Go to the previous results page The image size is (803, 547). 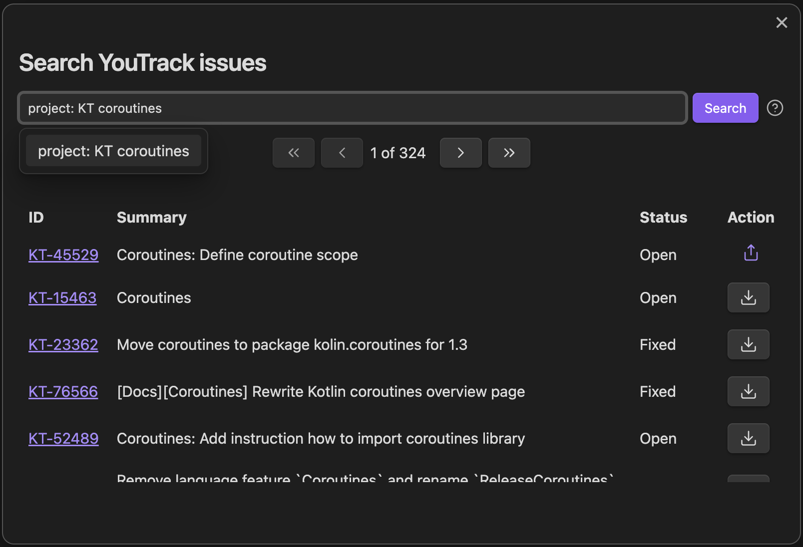click(342, 153)
